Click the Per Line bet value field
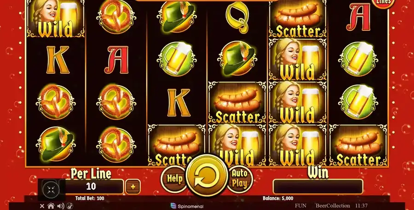This screenshot has width=414, height=210. coord(91,187)
